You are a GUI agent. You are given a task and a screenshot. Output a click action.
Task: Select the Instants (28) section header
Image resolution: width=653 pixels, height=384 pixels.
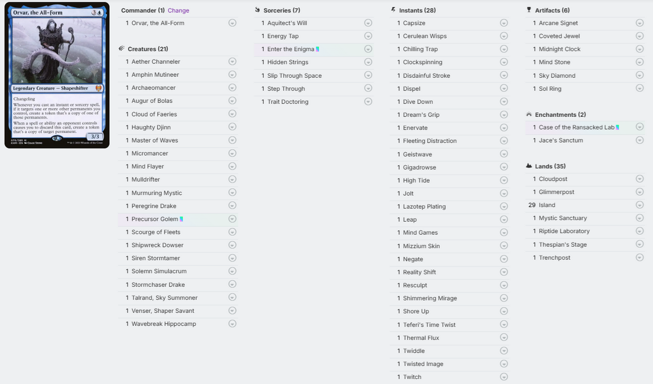pyautogui.click(x=417, y=10)
